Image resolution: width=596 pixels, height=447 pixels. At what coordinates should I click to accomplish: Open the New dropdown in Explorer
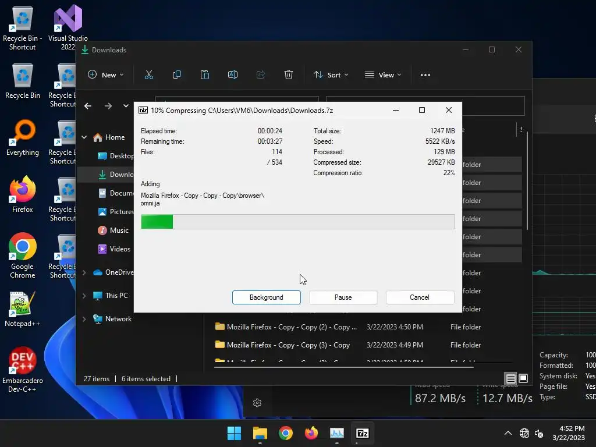pos(106,75)
